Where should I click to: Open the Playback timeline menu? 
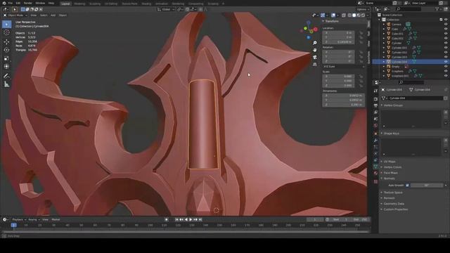tap(19, 220)
